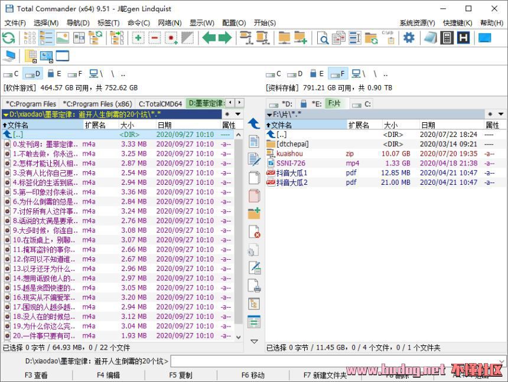
Task: Switch to the *C:Program Files (x86) tab
Action: click(x=97, y=104)
